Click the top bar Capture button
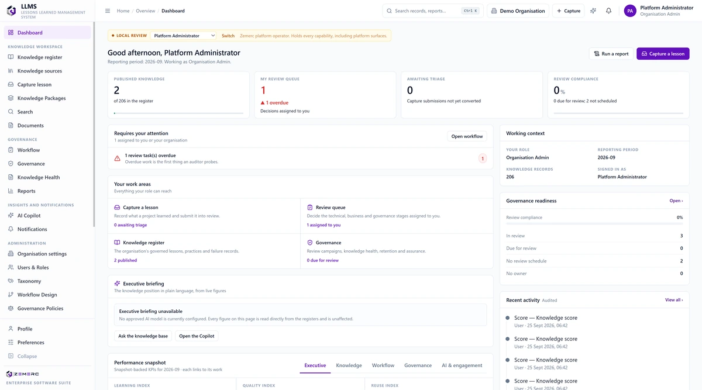Image resolution: width=702 pixels, height=390 pixels. click(x=568, y=11)
